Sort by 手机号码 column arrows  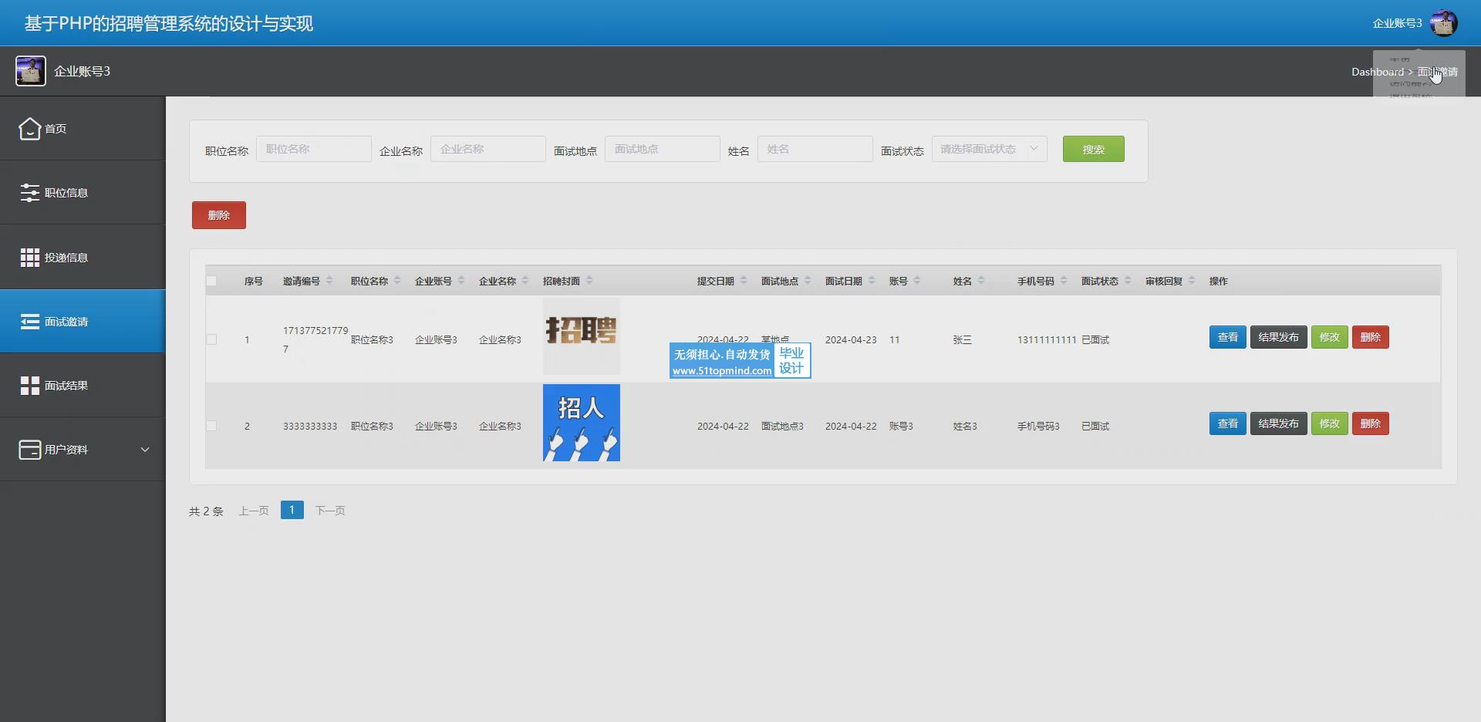1064,281
